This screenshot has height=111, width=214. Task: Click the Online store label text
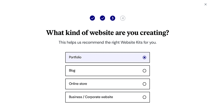[78, 84]
